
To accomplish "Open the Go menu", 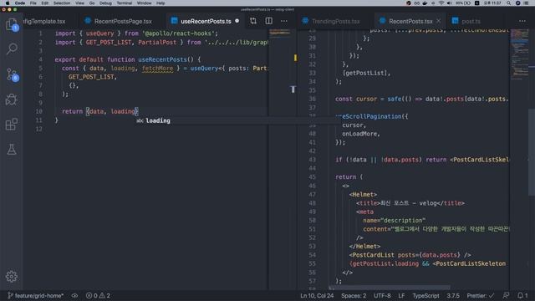I will 92,3.
